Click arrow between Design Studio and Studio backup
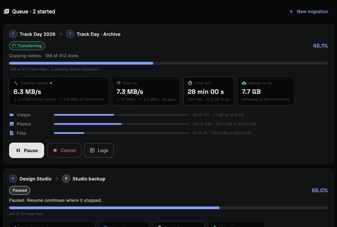This screenshot has height=227, width=337. [x=57, y=179]
